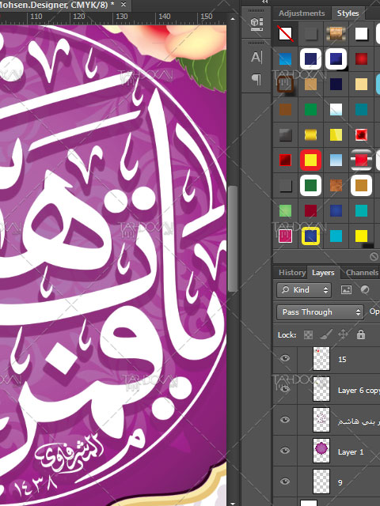Select the layer named Layer 1
380x506 pixels.
(x=351, y=452)
